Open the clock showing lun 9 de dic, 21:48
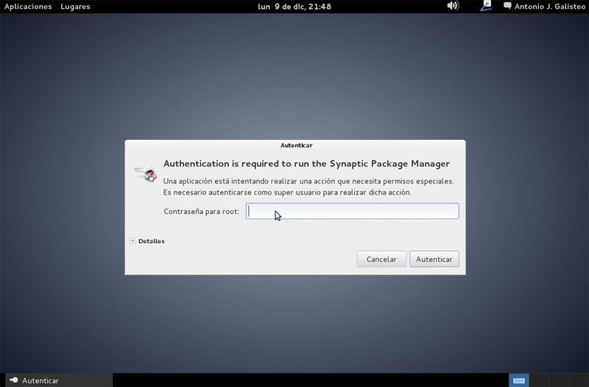Image resolution: width=589 pixels, height=387 pixels. pyautogui.click(x=294, y=7)
